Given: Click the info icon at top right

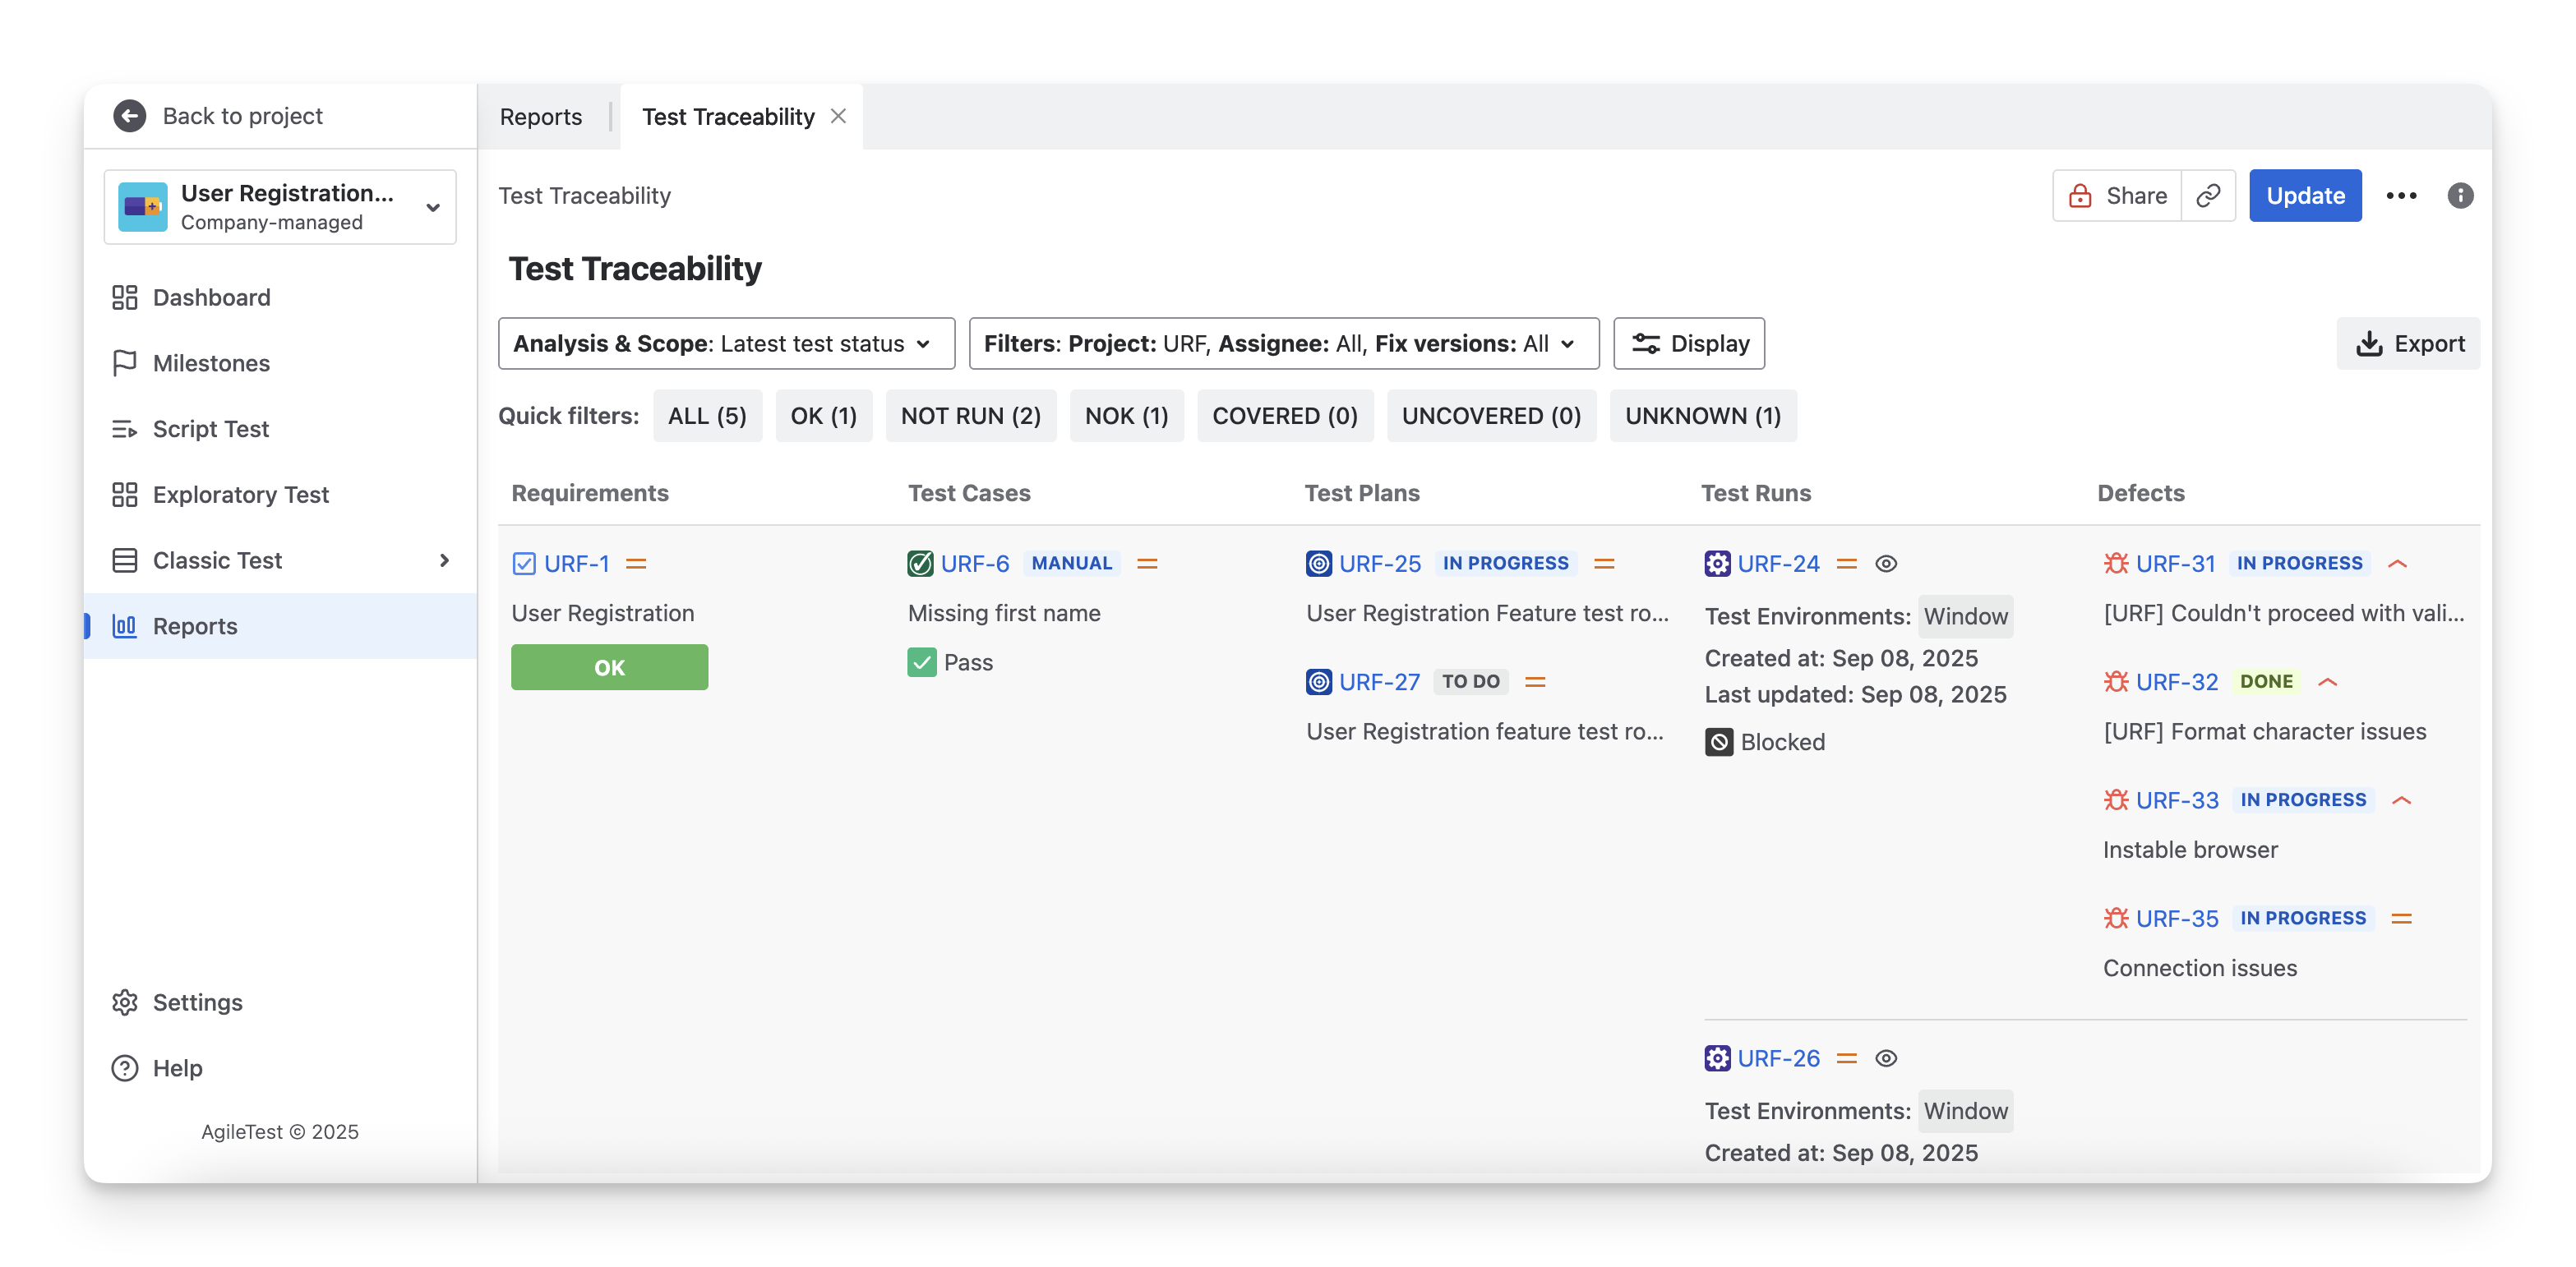Looking at the screenshot, I should click(2460, 196).
